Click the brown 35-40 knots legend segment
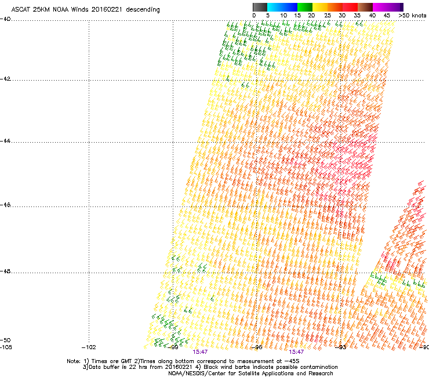Image resolution: width=429 pixels, height=377 pixels. pos(365,7)
